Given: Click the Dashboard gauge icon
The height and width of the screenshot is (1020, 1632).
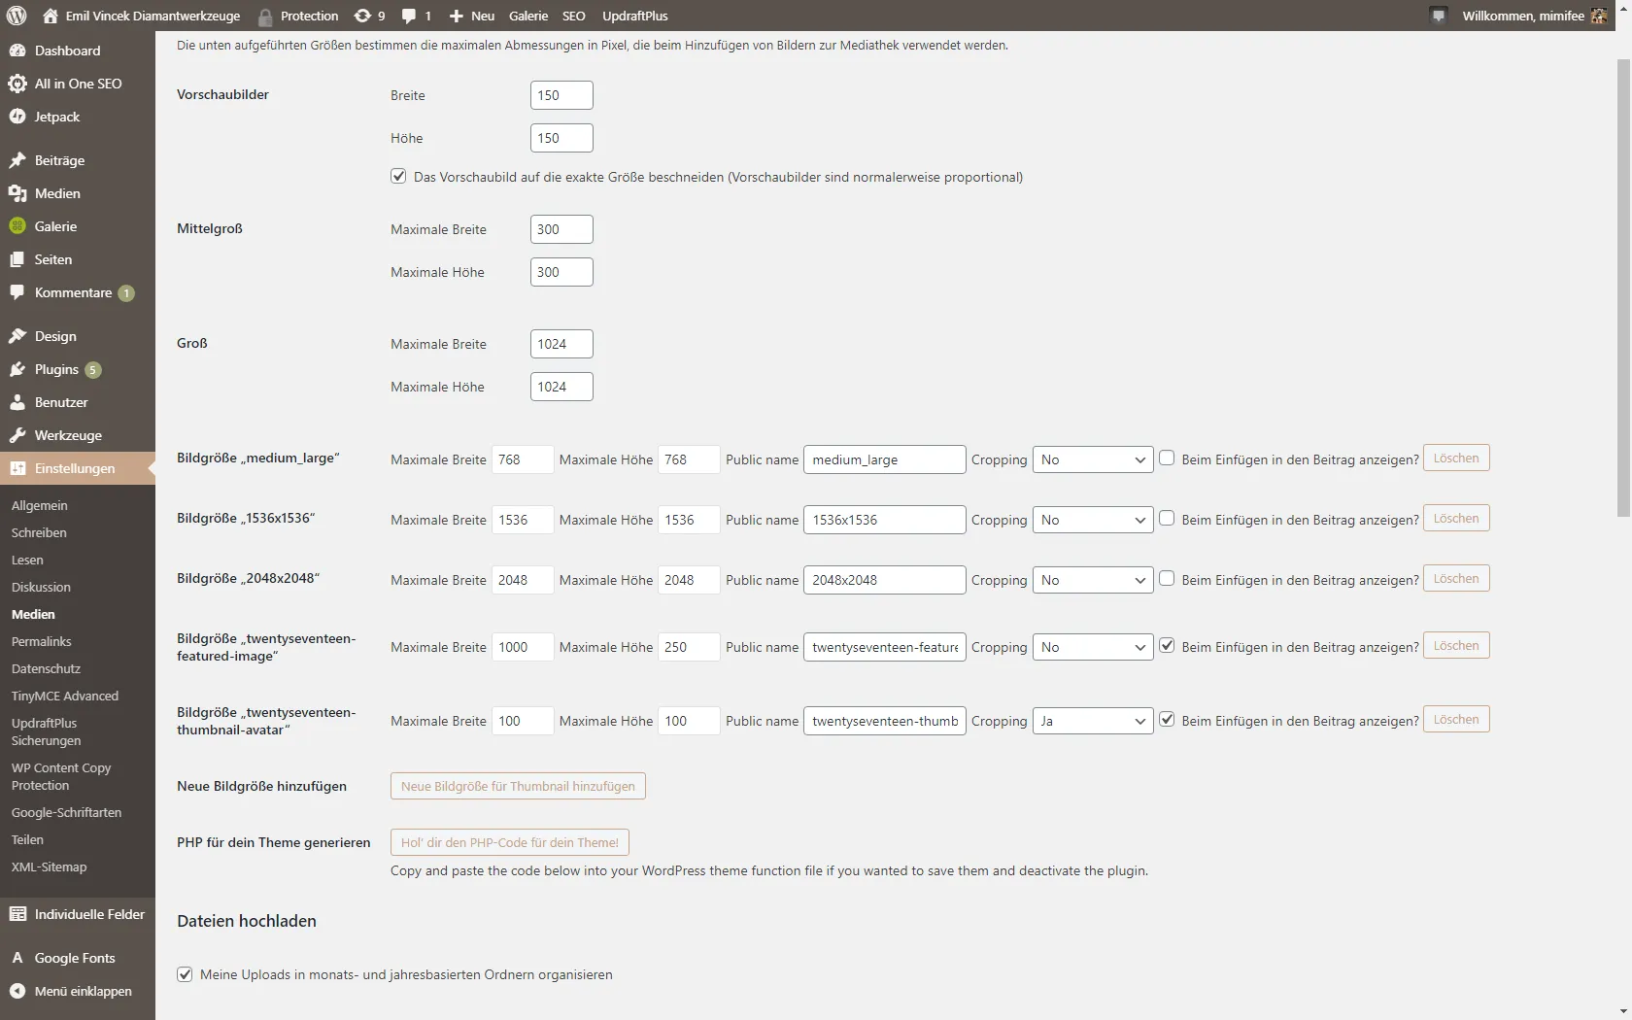Looking at the screenshot, I should (x=17, y=51).
